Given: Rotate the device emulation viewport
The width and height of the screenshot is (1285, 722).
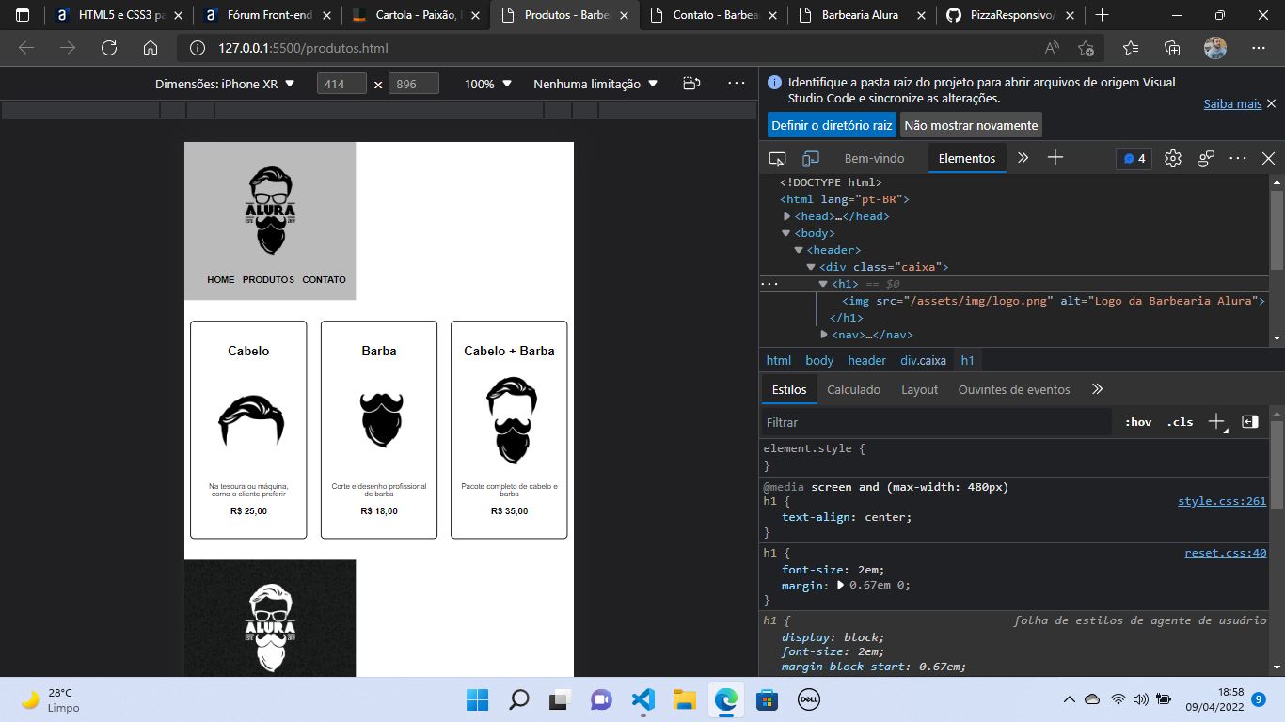Looking at the screenshot, I should pos(691,84).
